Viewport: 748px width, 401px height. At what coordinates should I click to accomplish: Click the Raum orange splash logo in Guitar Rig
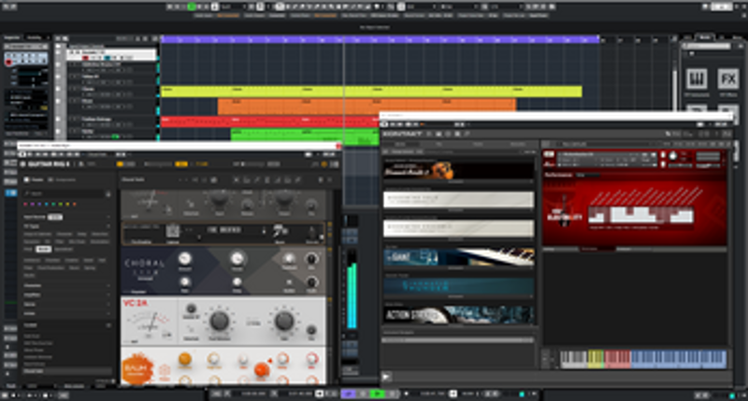(x=137, y=368)
